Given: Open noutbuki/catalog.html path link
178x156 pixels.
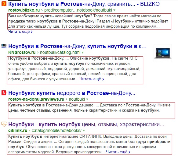Looking at the screenshot, I should [x=60, y=52].
